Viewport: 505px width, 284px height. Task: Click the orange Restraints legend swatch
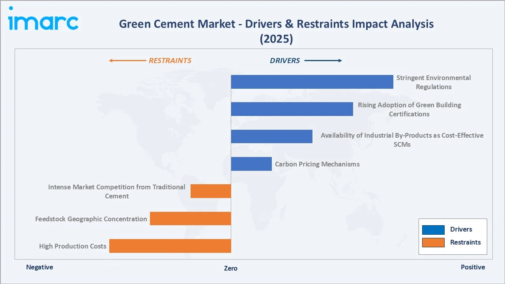433,242
